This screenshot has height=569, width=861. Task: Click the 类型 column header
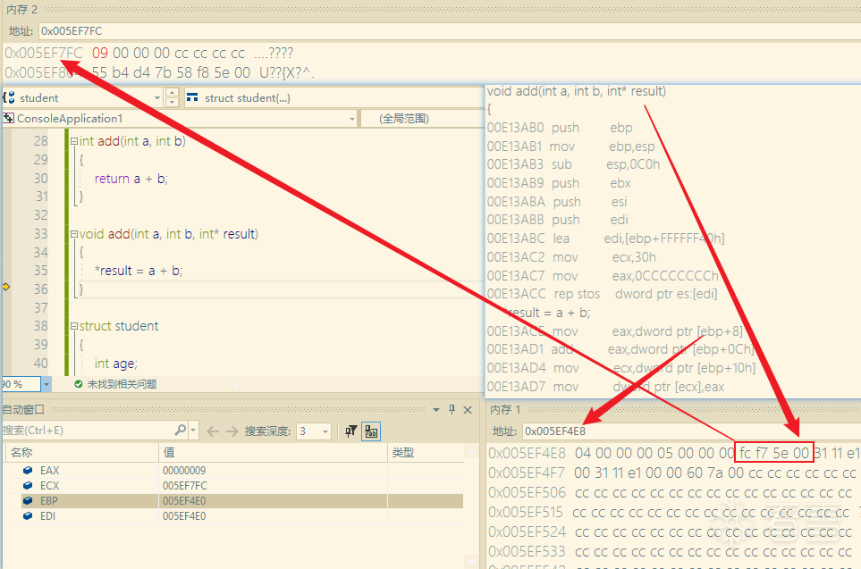pos(426,453)
